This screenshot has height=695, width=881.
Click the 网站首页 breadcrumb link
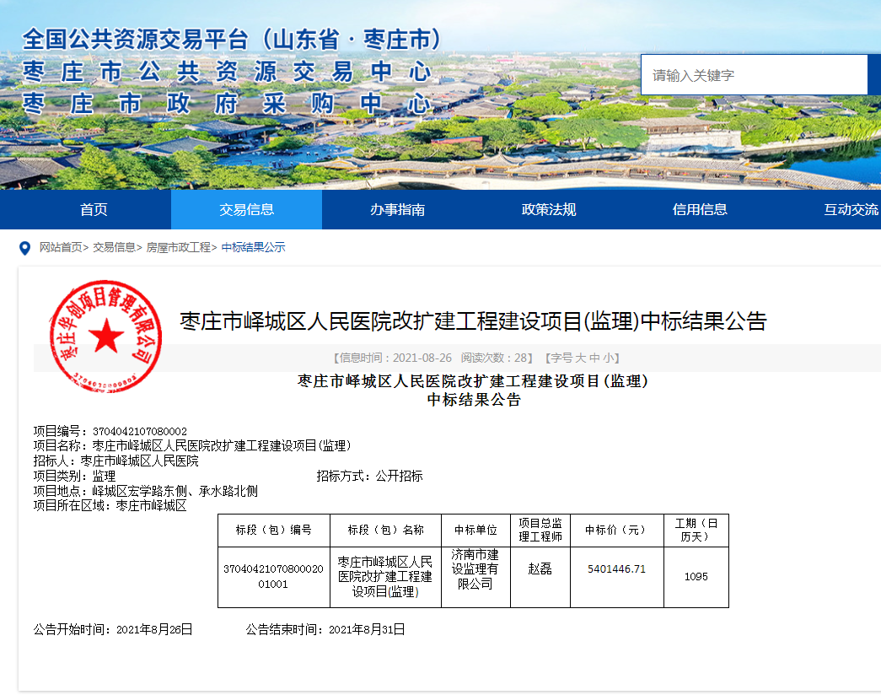pos(61,248)
